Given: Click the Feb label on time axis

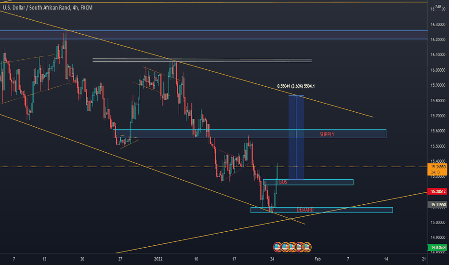Looking at the screenshot, I should pyautogui.click(x=317, y=259).
